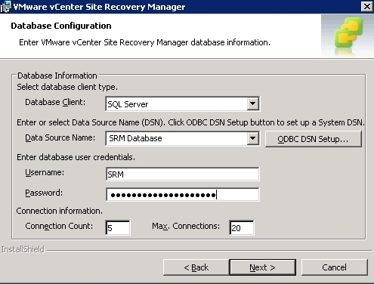Cancel the database configuration wizard
The image size is (374, 284).
(335, 267)
